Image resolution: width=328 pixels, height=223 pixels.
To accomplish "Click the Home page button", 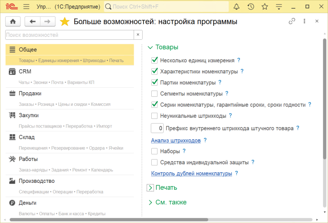I will (12, 22).
